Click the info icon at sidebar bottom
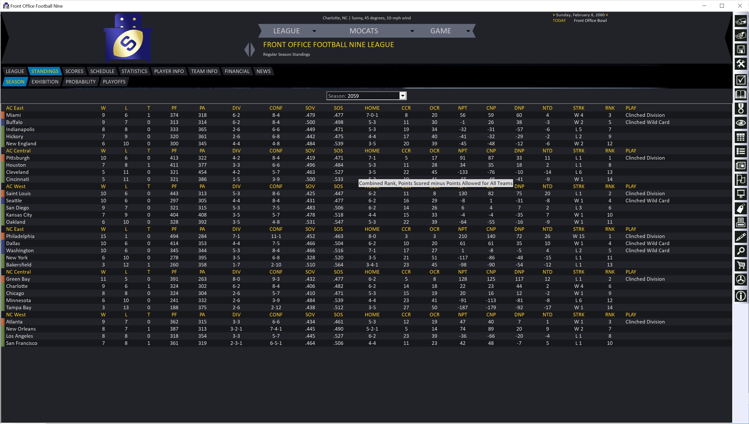749x424 pixels. pyautogui.click(x=741, y=295)
